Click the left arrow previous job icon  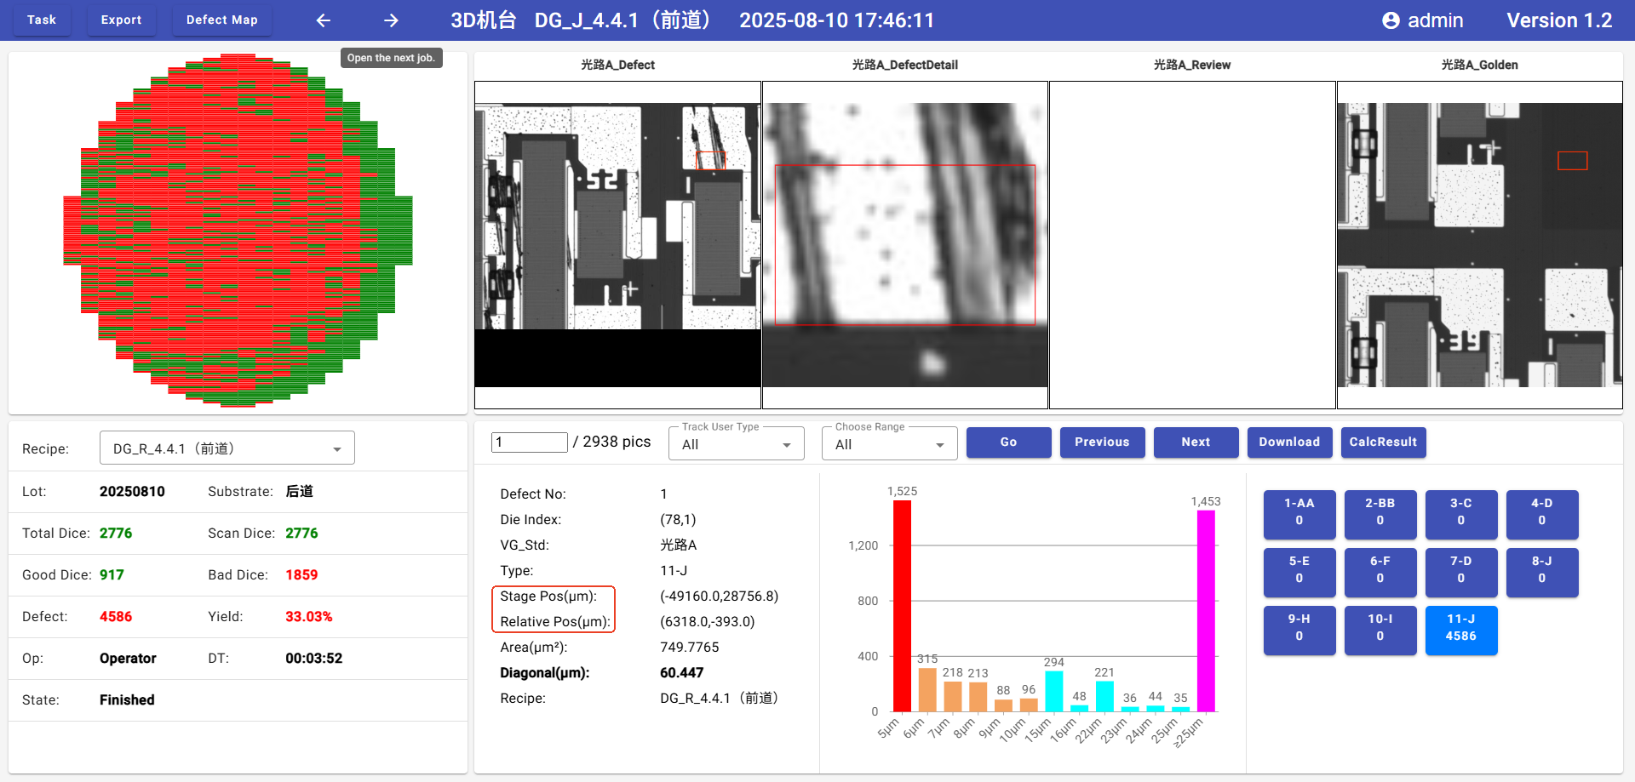pyautogui.click(x=324, y=20)
